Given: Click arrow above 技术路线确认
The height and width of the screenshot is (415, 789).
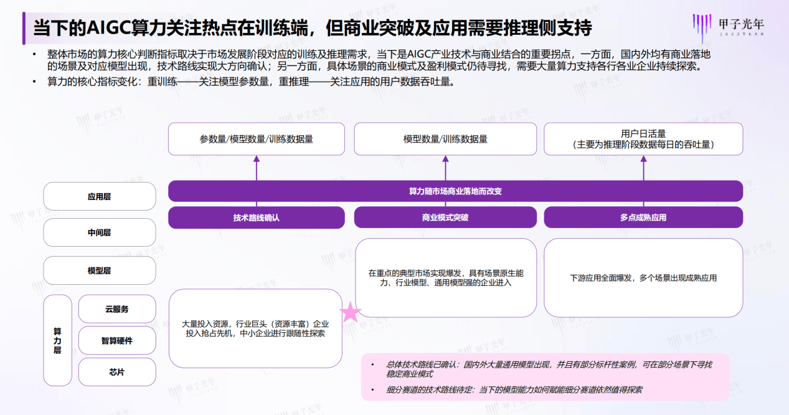Looking at the screenshot, I should click(257, 168).
